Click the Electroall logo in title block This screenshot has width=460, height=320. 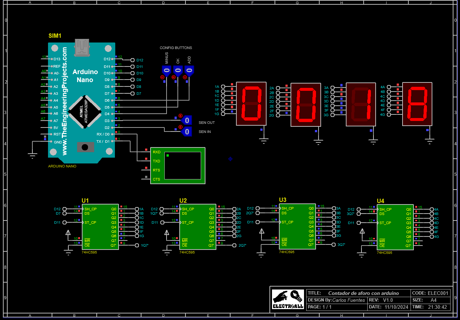point(288,300)
